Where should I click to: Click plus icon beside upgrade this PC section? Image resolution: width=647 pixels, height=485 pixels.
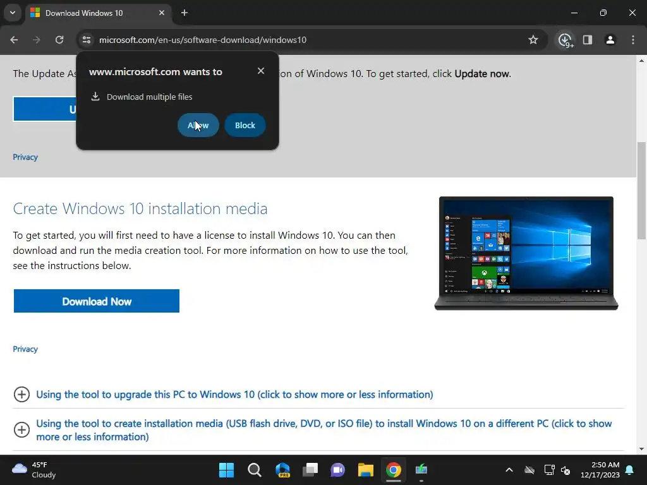click(21, 394)
